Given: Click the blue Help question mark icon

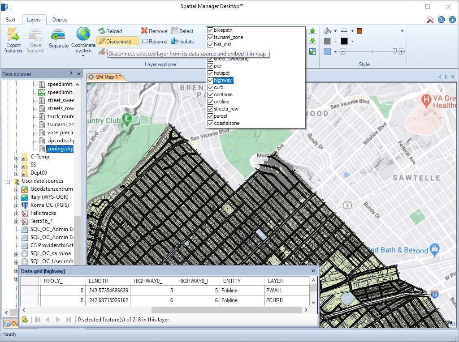Looking at the screenshot, I should click(x=441, y=20).
